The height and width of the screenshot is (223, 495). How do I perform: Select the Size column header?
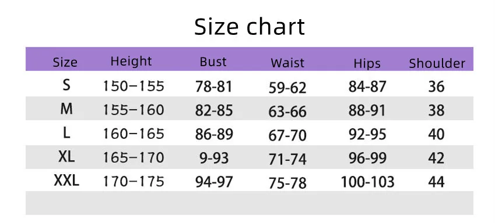(65, 63)
